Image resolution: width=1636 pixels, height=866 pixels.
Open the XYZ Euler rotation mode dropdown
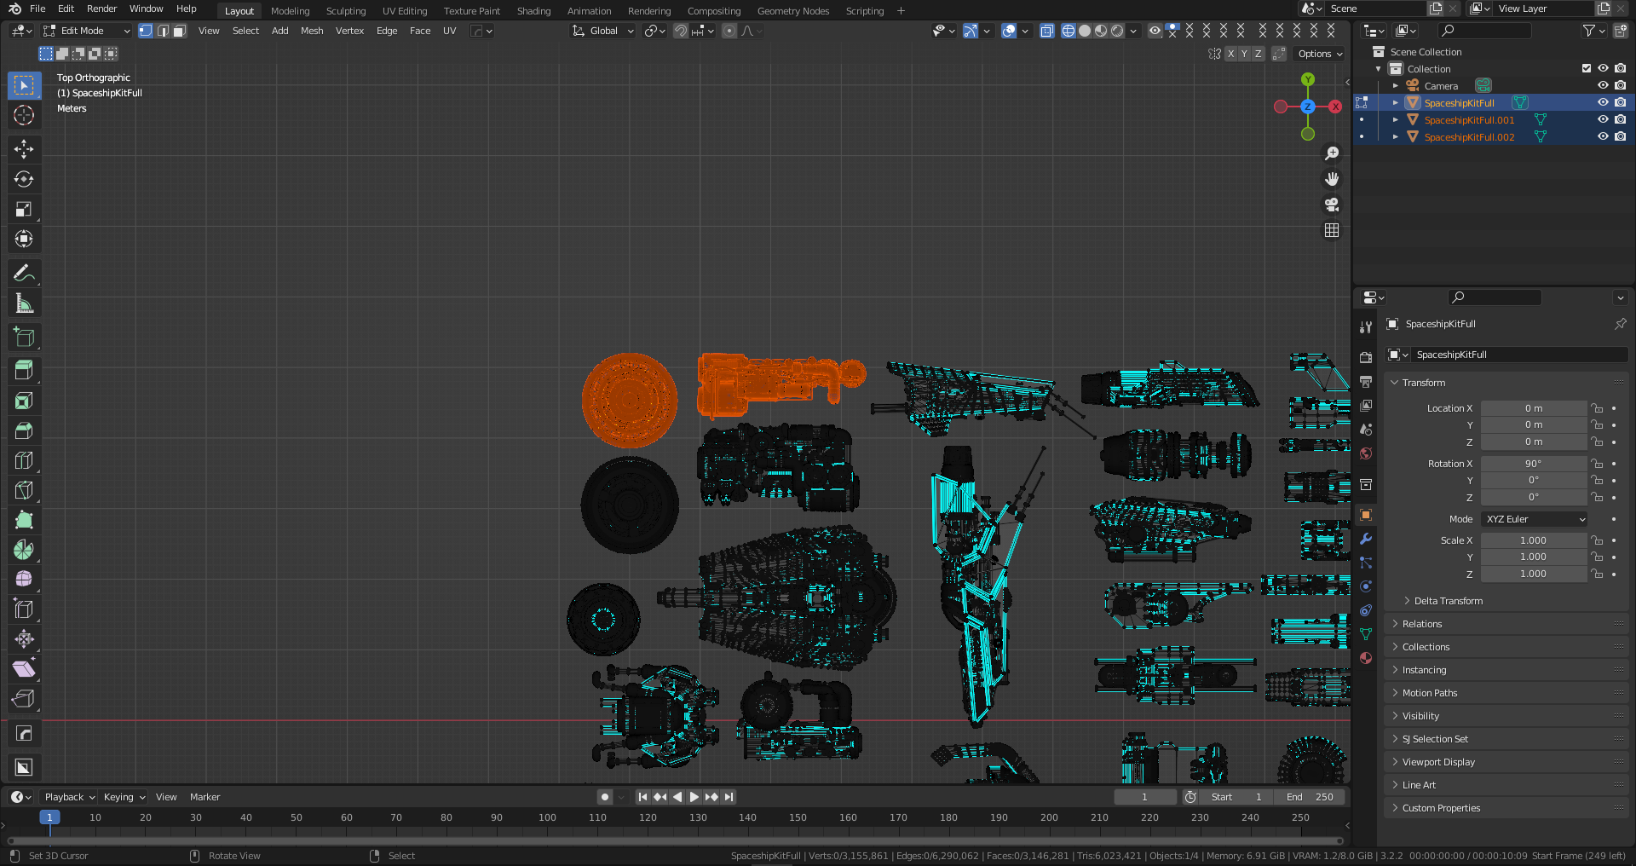click(x=1535, y=519)
